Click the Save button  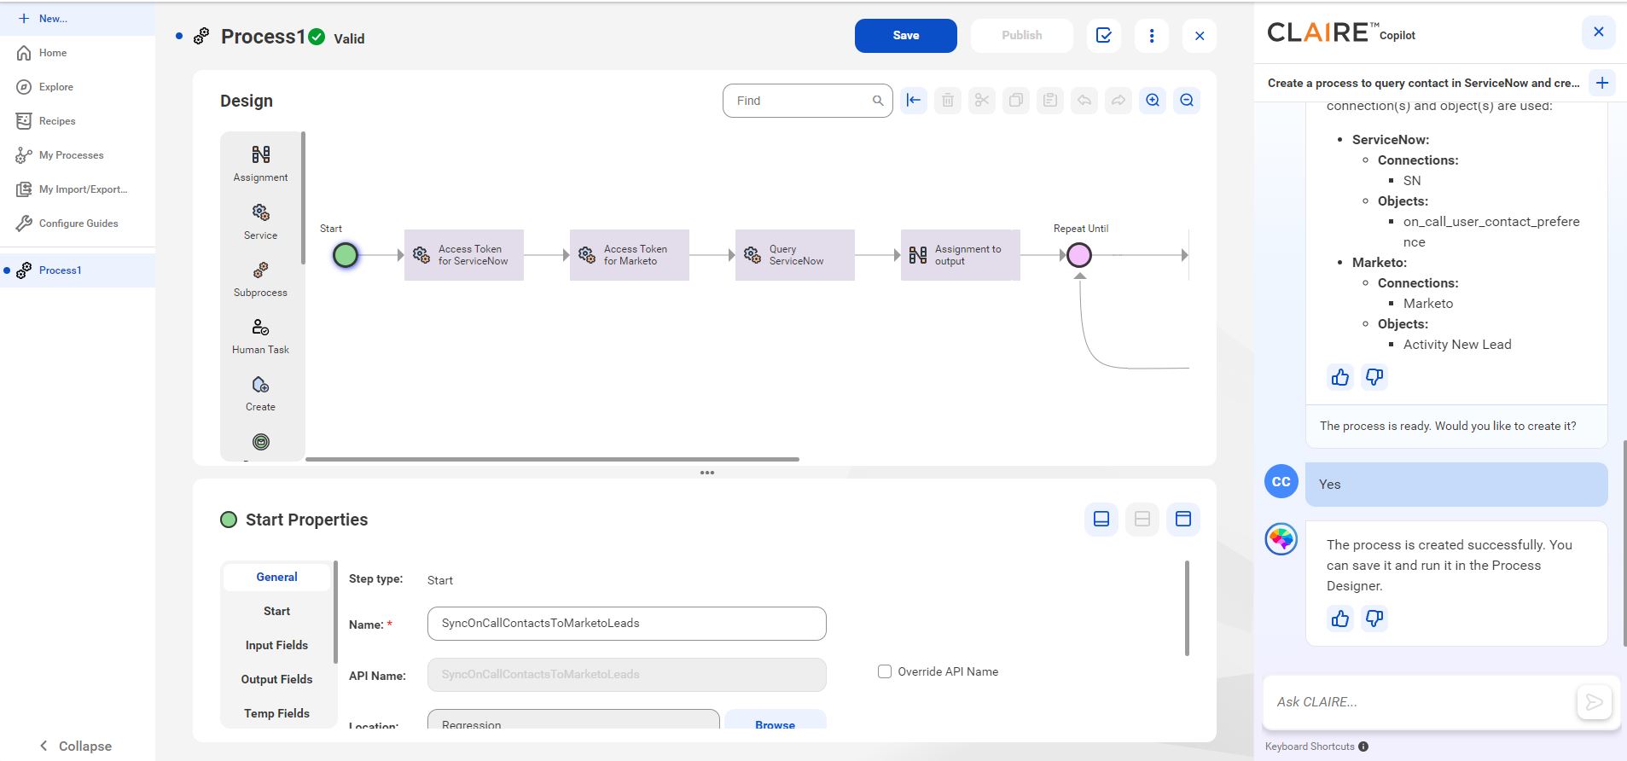[x=905, y=36]
